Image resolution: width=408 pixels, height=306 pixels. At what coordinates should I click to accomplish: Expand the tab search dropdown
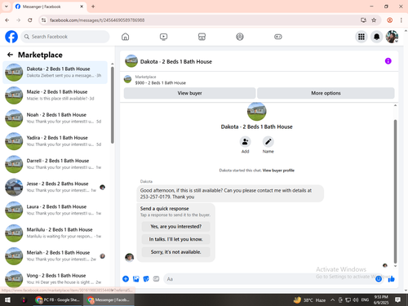coord(7,7)
